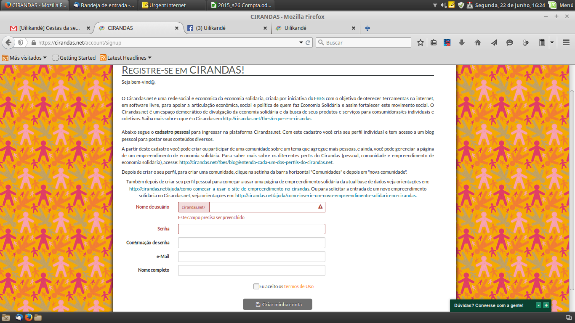The width and height of the screenshot is (575, 323).
Task: Click the Senha input field
Action: [x=252, y=229]
